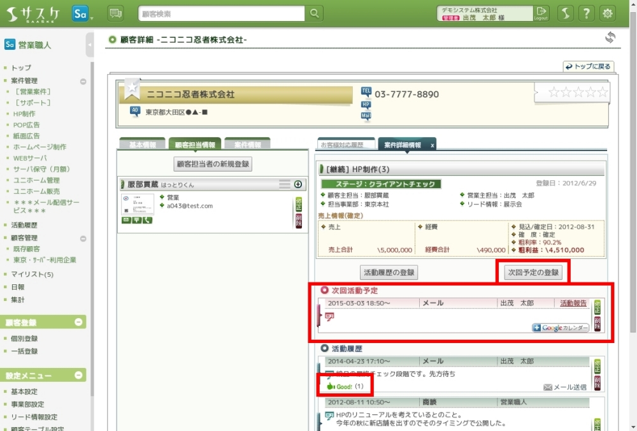
Task: Click the Logout icon
Action: 541,13
